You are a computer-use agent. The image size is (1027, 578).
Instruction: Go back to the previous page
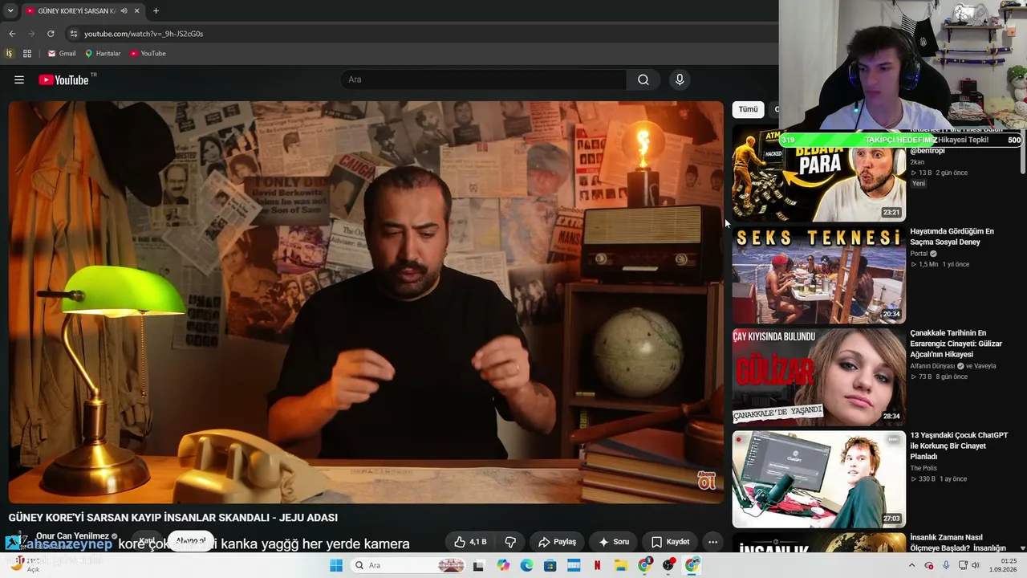pyautogui.click(x=12, y=34)
